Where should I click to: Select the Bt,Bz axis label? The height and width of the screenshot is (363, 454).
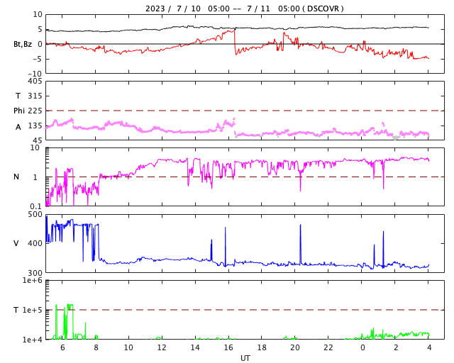(x=23, y=44)
